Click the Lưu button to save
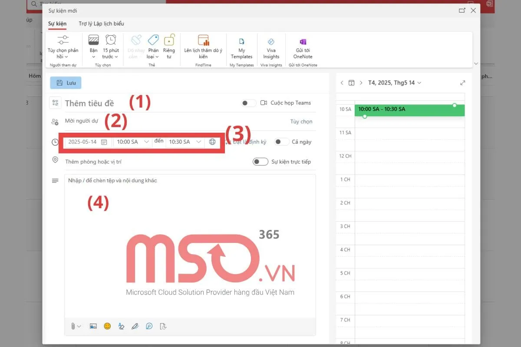The width and height of the screenshot is (521, 347). coord(66,82)
